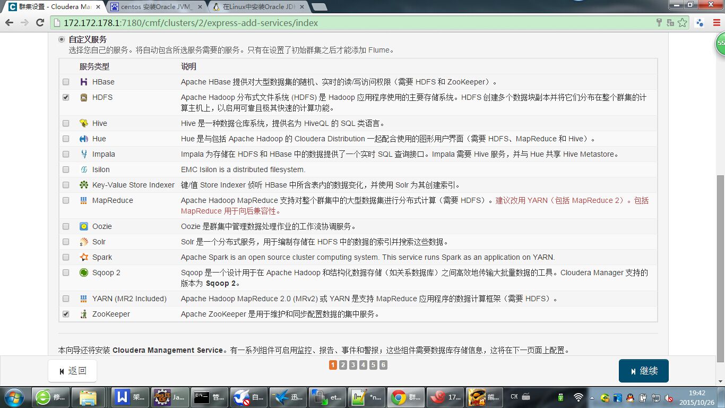Check the Hive checkbox
This screenshot has width=725, height=408.
point(66,123)
